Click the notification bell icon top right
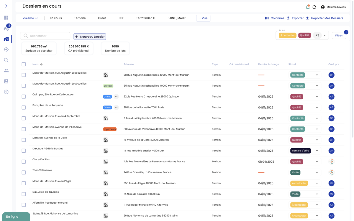This screenshot has width=354, height=221. click(x=307, y=7)
